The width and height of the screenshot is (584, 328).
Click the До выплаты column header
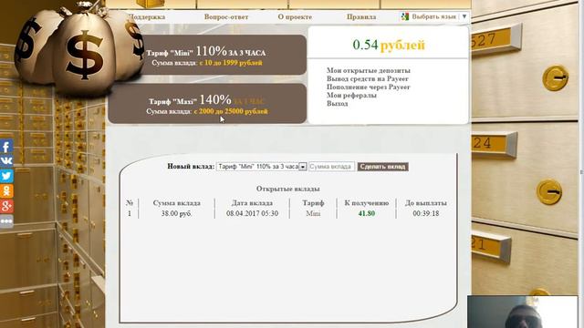coord(426,203)
